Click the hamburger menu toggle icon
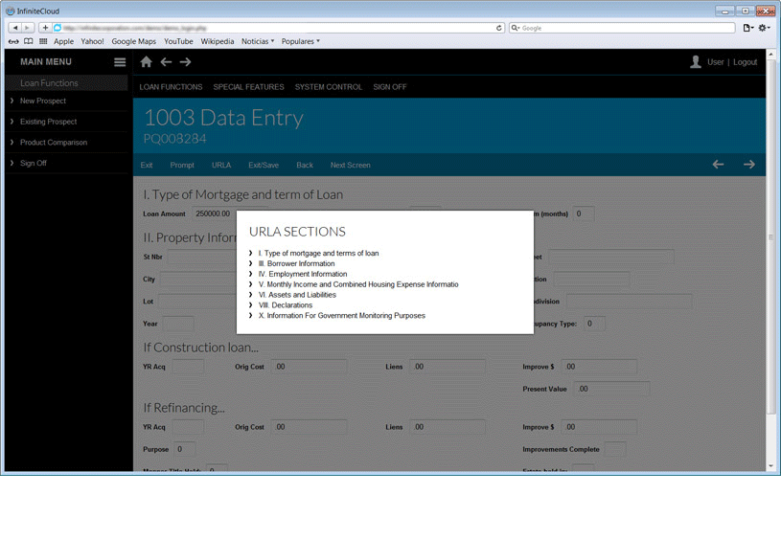 (120, 62)
